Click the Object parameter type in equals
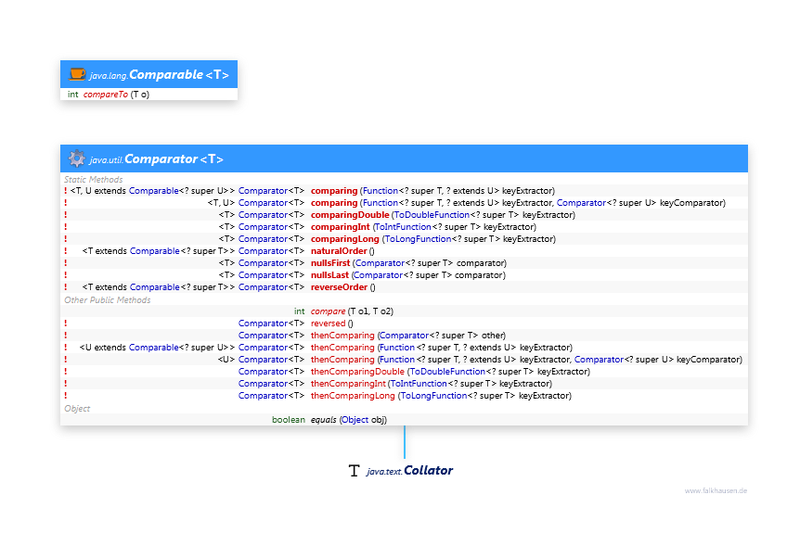 coord(355,419)
